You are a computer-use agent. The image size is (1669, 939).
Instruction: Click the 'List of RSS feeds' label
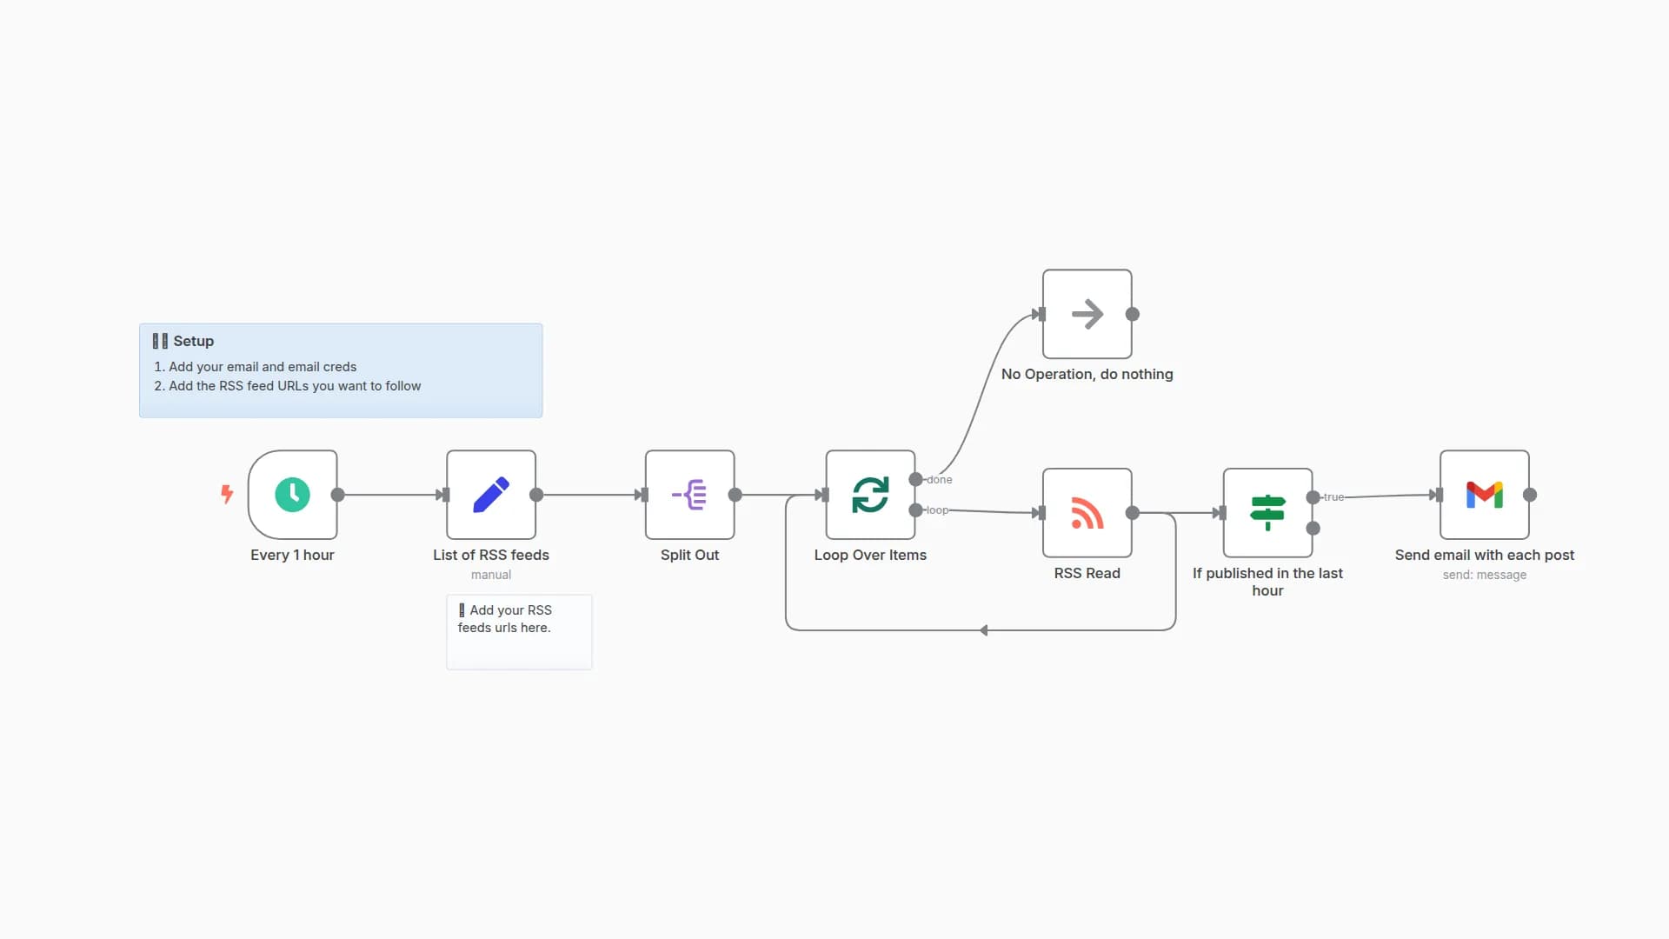(x=491, y=555)
